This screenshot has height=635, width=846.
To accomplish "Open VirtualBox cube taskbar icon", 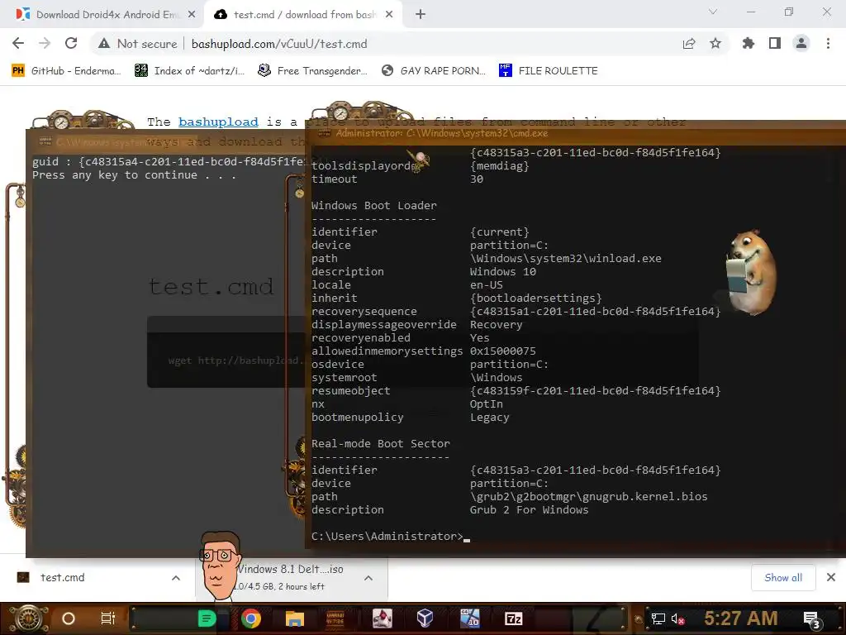I will [425, 618].
